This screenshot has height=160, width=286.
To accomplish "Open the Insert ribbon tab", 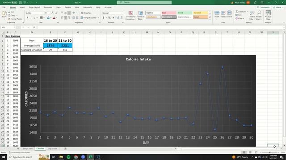I will pos(22,8).
